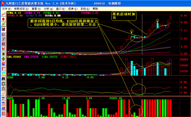The height and width of the screenshot is (117, 191).
Task: Select the red diagonal lines drawing tool
Action: point(3,94)
